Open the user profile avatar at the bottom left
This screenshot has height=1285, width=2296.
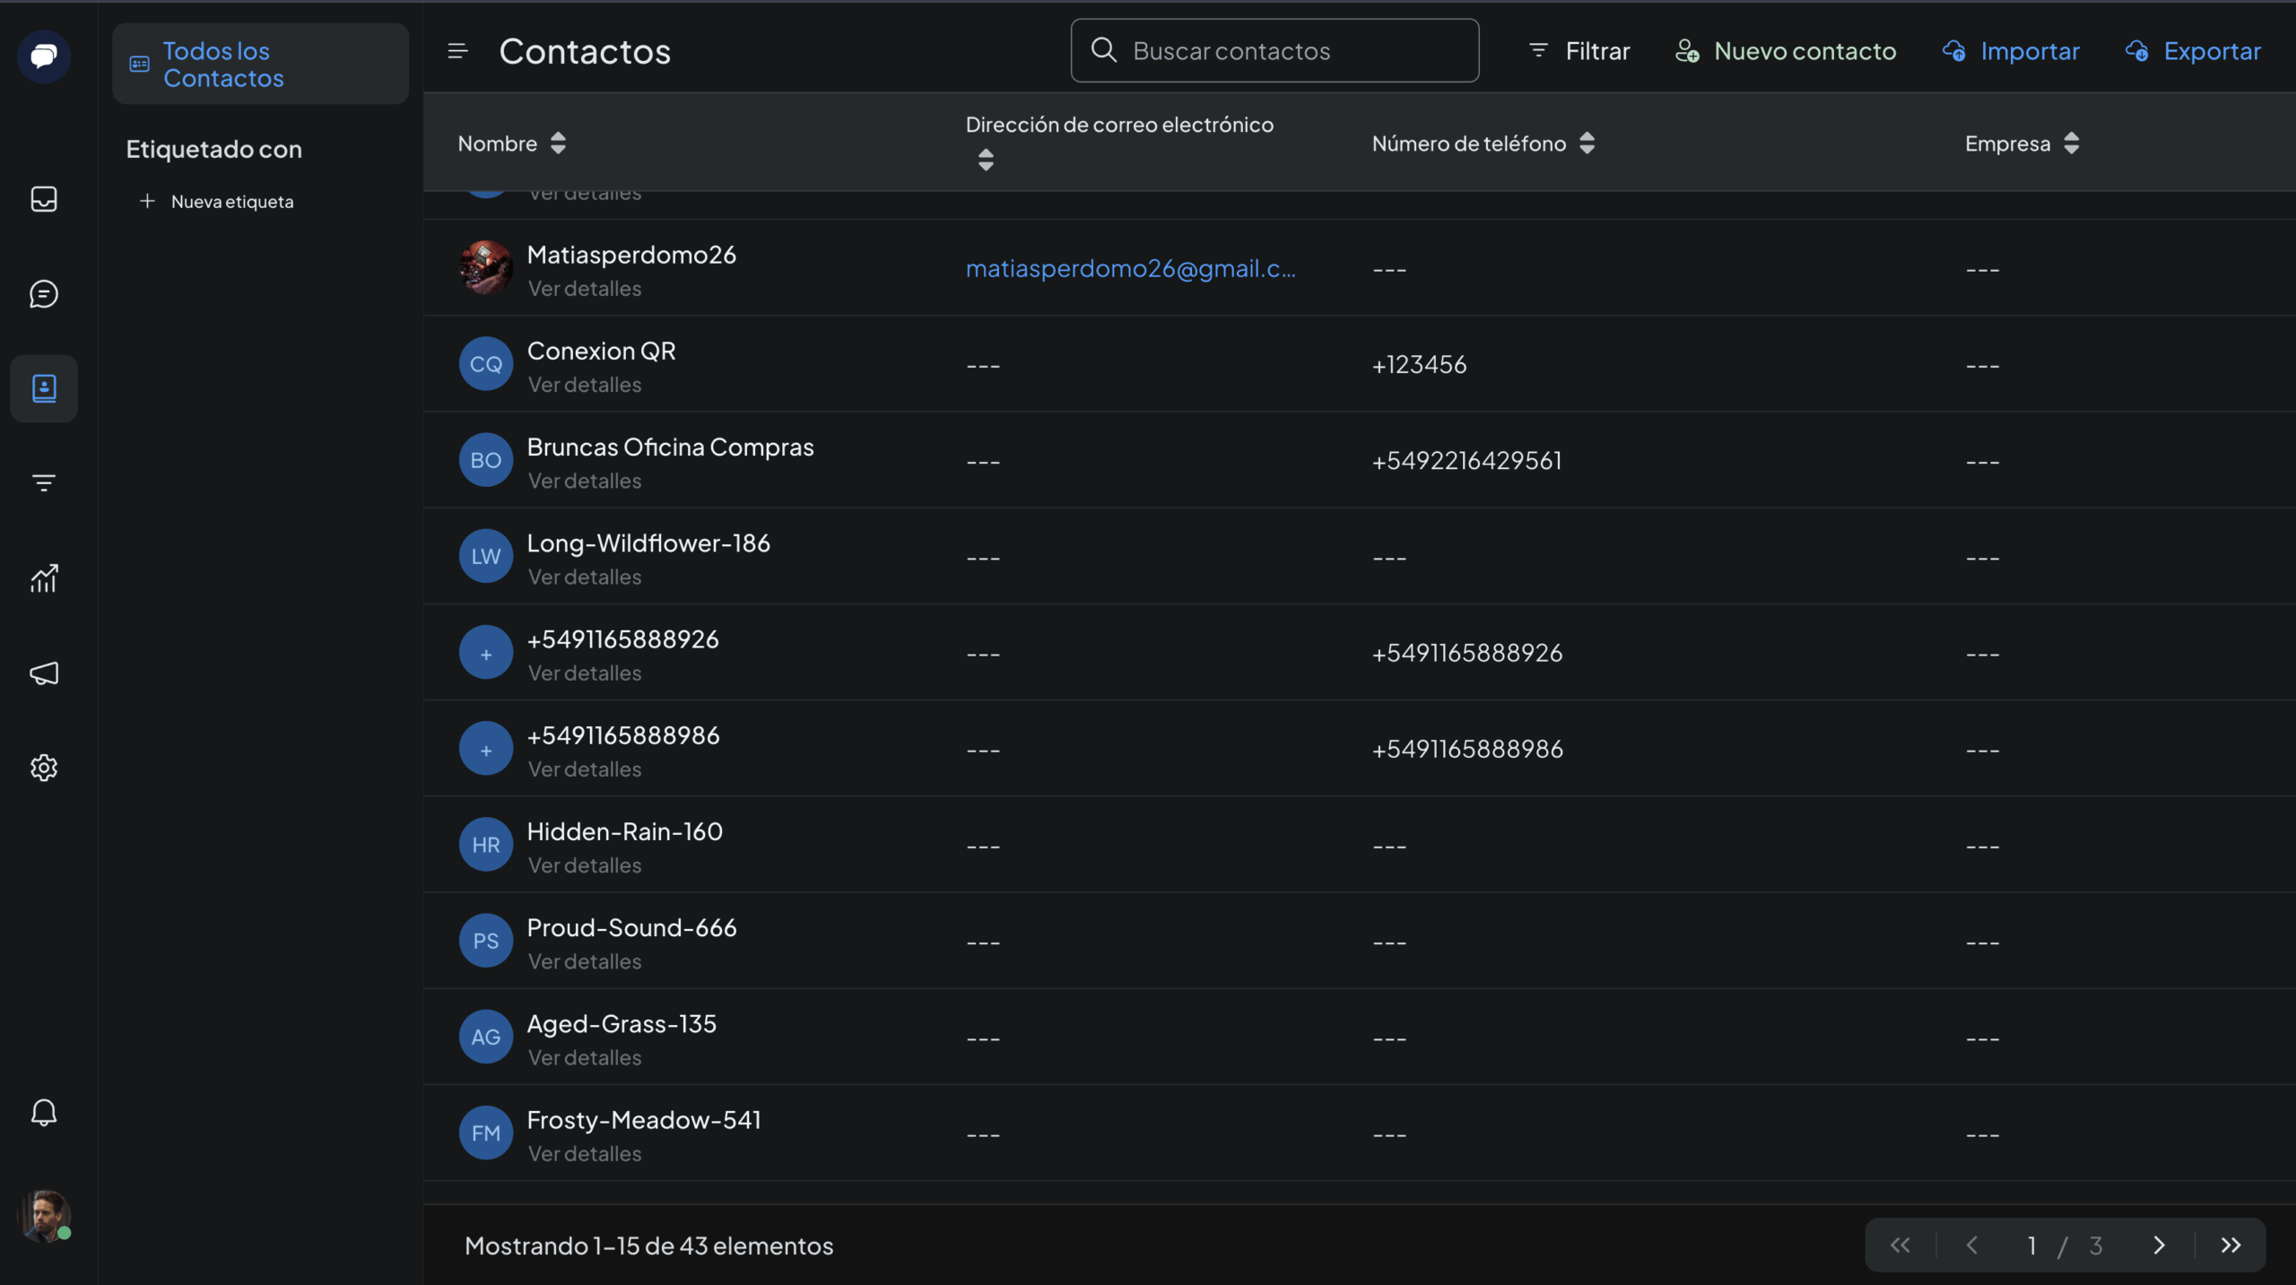coord(44,1216)
